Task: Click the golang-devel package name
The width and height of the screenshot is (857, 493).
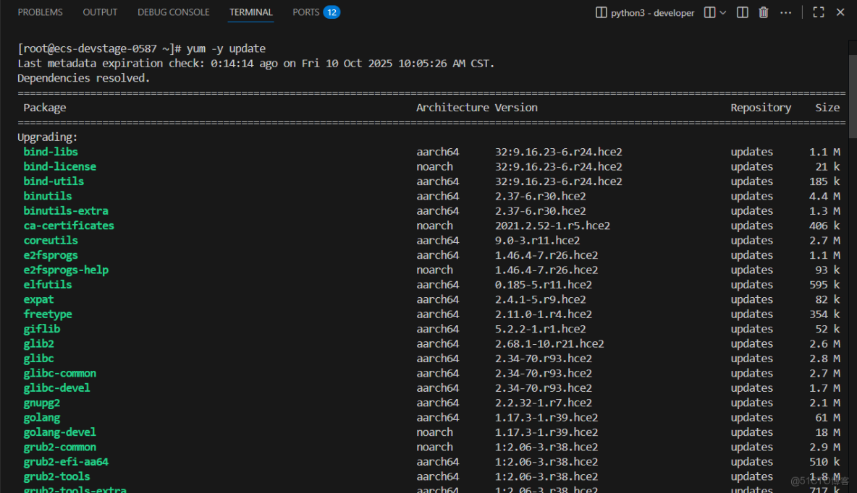Action: [59, 432]
